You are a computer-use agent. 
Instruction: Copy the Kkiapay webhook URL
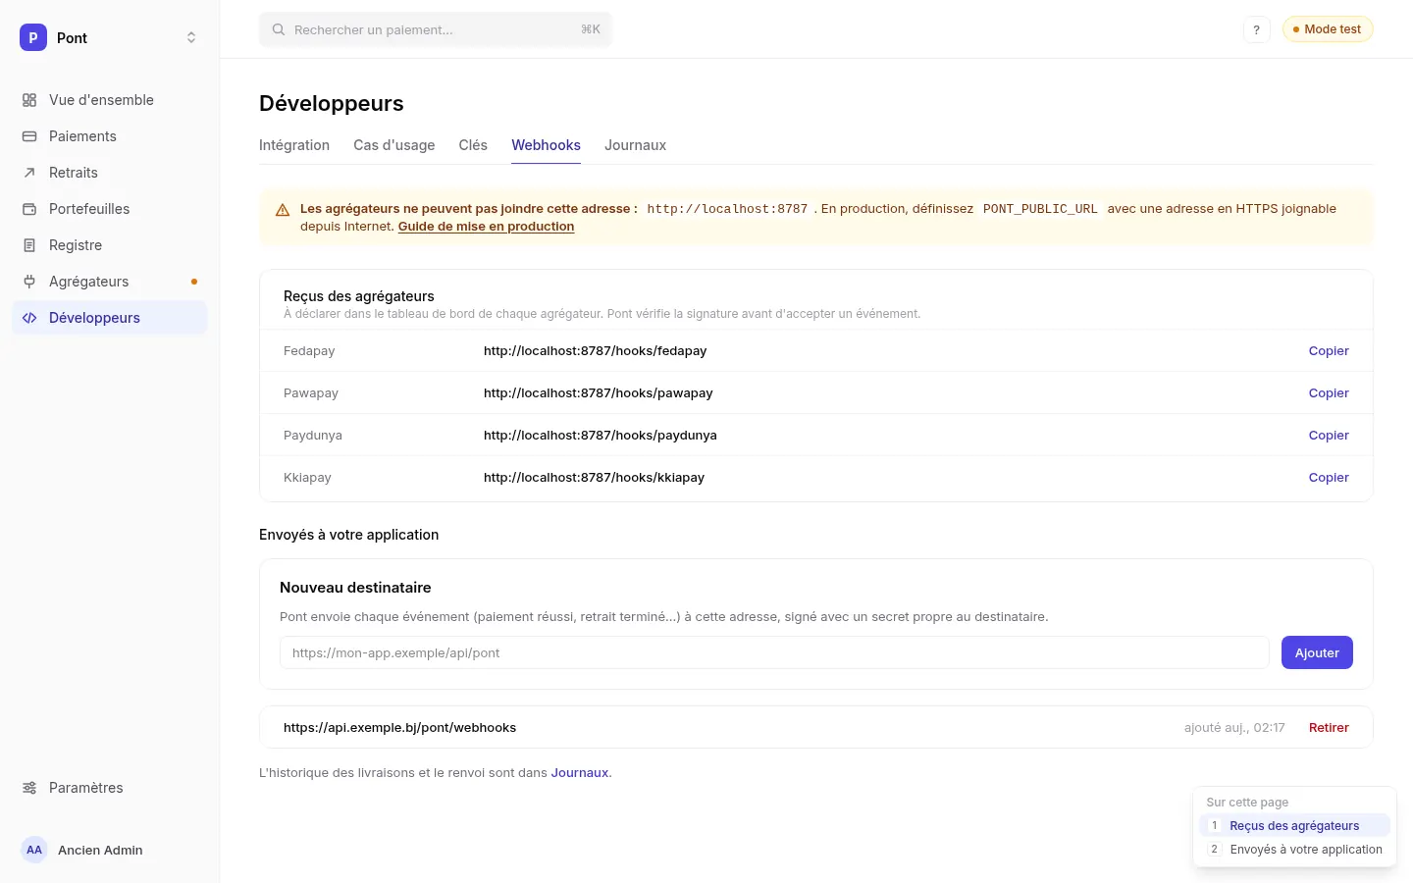1329,478
